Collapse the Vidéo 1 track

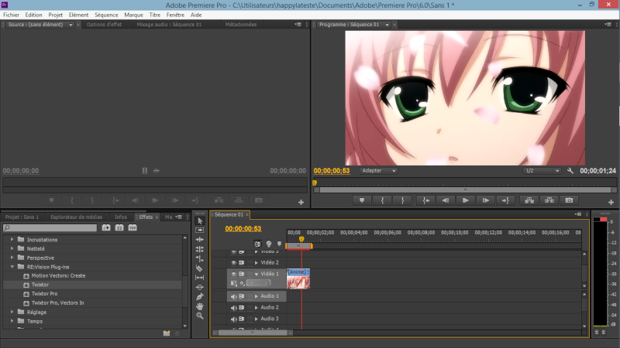click(x=257, y=274)
